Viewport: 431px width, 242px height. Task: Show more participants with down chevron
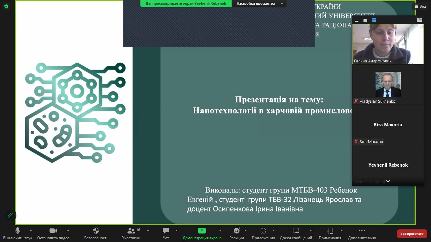click(388, 181)
